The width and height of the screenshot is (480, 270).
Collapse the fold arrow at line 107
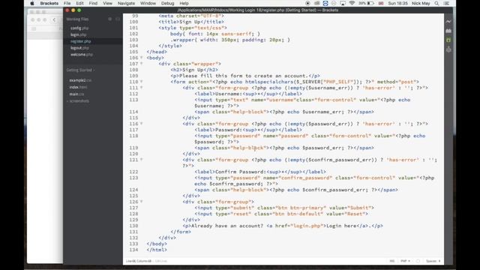tap(142, 64)
